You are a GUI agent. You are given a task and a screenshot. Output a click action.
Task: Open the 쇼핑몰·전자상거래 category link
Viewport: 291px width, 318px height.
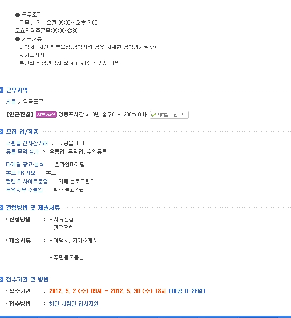27,144
